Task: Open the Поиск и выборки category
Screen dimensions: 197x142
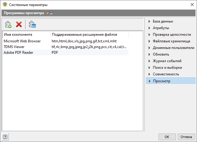Action: pyautogui.click(x=167, y=68)
